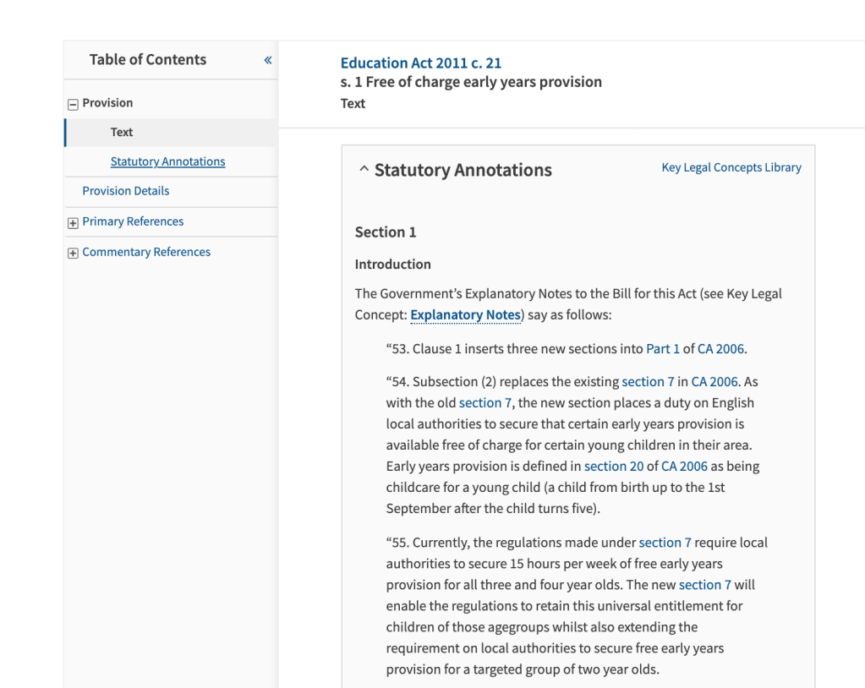Open the Education Act 2011 c. 21 link

pyautogui.click(x=420, y=63)
